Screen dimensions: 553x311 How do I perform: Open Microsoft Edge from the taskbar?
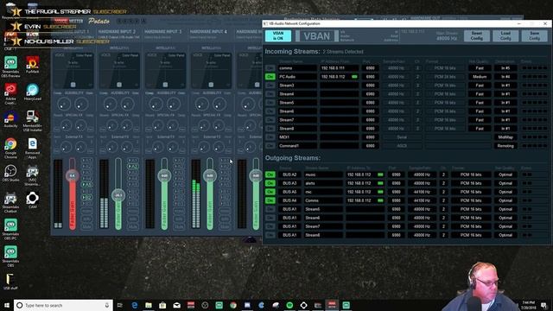tap(135, 305)
